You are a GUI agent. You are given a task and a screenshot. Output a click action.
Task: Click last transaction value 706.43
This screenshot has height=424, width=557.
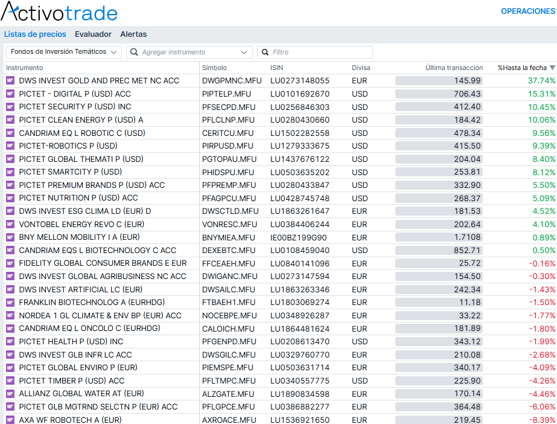click(x=467, y=94)
